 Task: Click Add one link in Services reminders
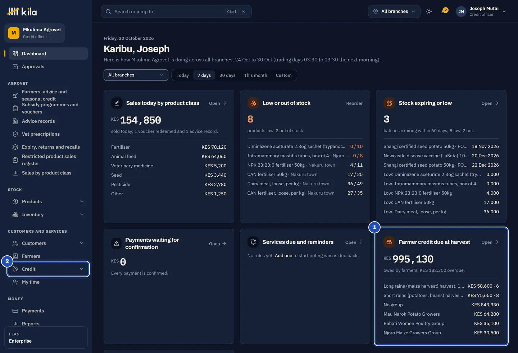pos(283,256)
